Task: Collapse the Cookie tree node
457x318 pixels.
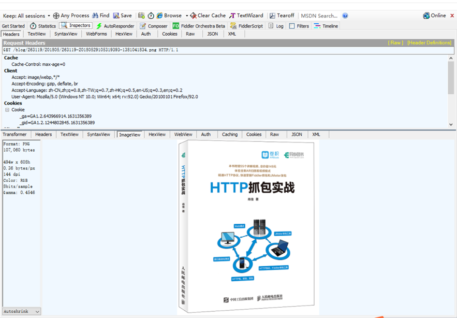Action: (7, 110)
